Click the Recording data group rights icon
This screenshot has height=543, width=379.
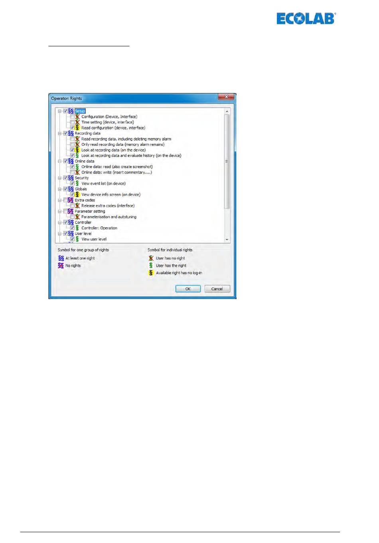point(71,133)
